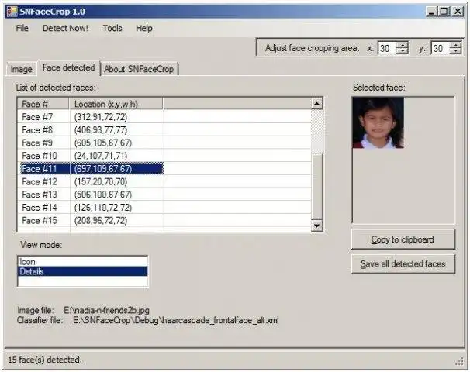The image size is (470, 372).
Task: Run Detect Now! from menu bar
Action: point(65,28)
